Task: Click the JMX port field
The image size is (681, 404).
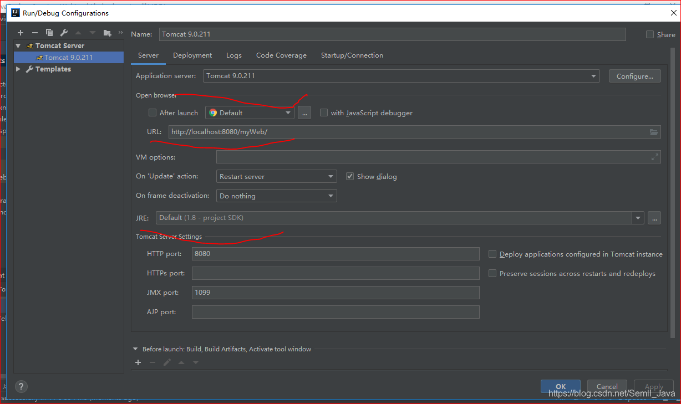Action: [x=336, y=292]
